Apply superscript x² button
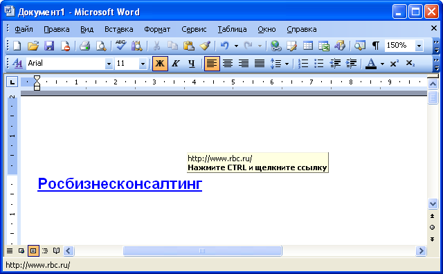The image size is (443, 274). pyautogui.click(x=394, y=63)
